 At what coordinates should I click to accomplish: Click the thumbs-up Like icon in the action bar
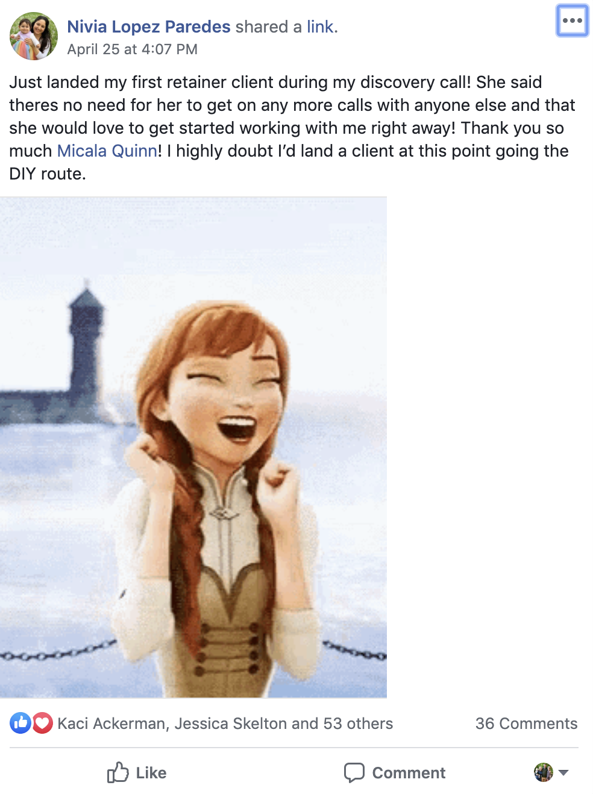118,772
